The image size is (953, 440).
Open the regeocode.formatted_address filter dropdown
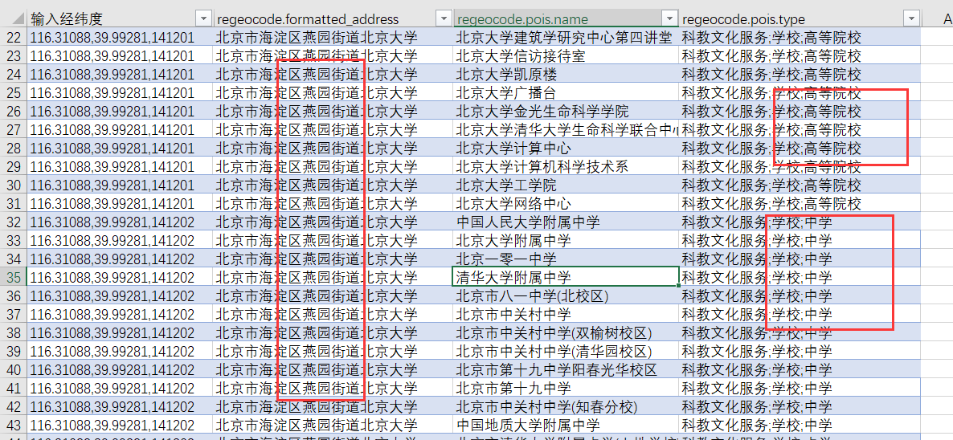[444, 18]
